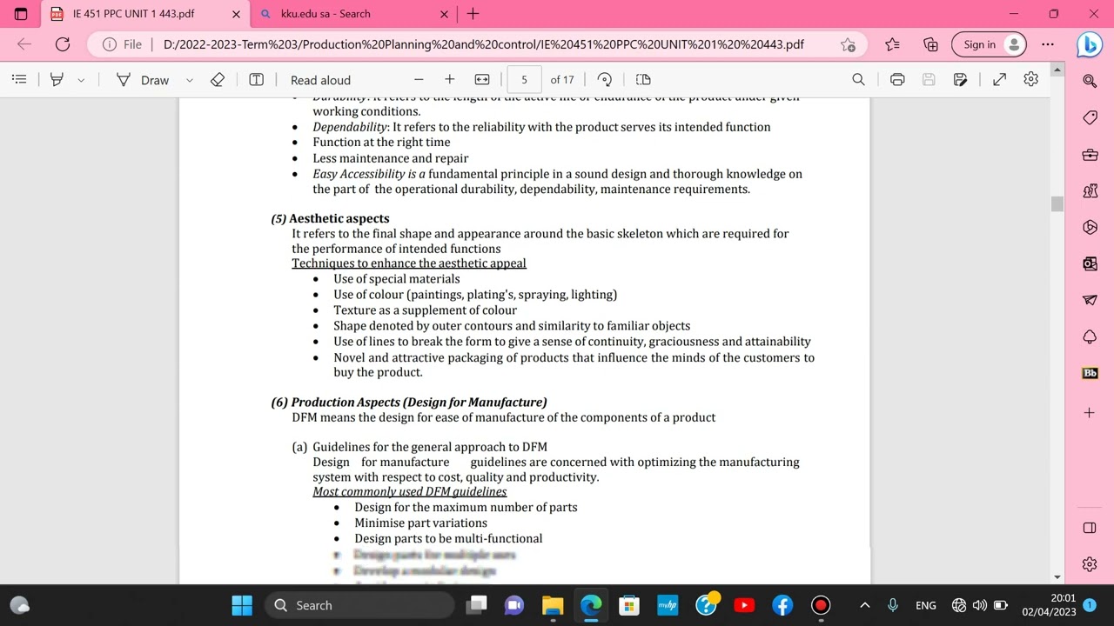
Task: Toggle Fit to width view
Action: click(x=482, y=79)
